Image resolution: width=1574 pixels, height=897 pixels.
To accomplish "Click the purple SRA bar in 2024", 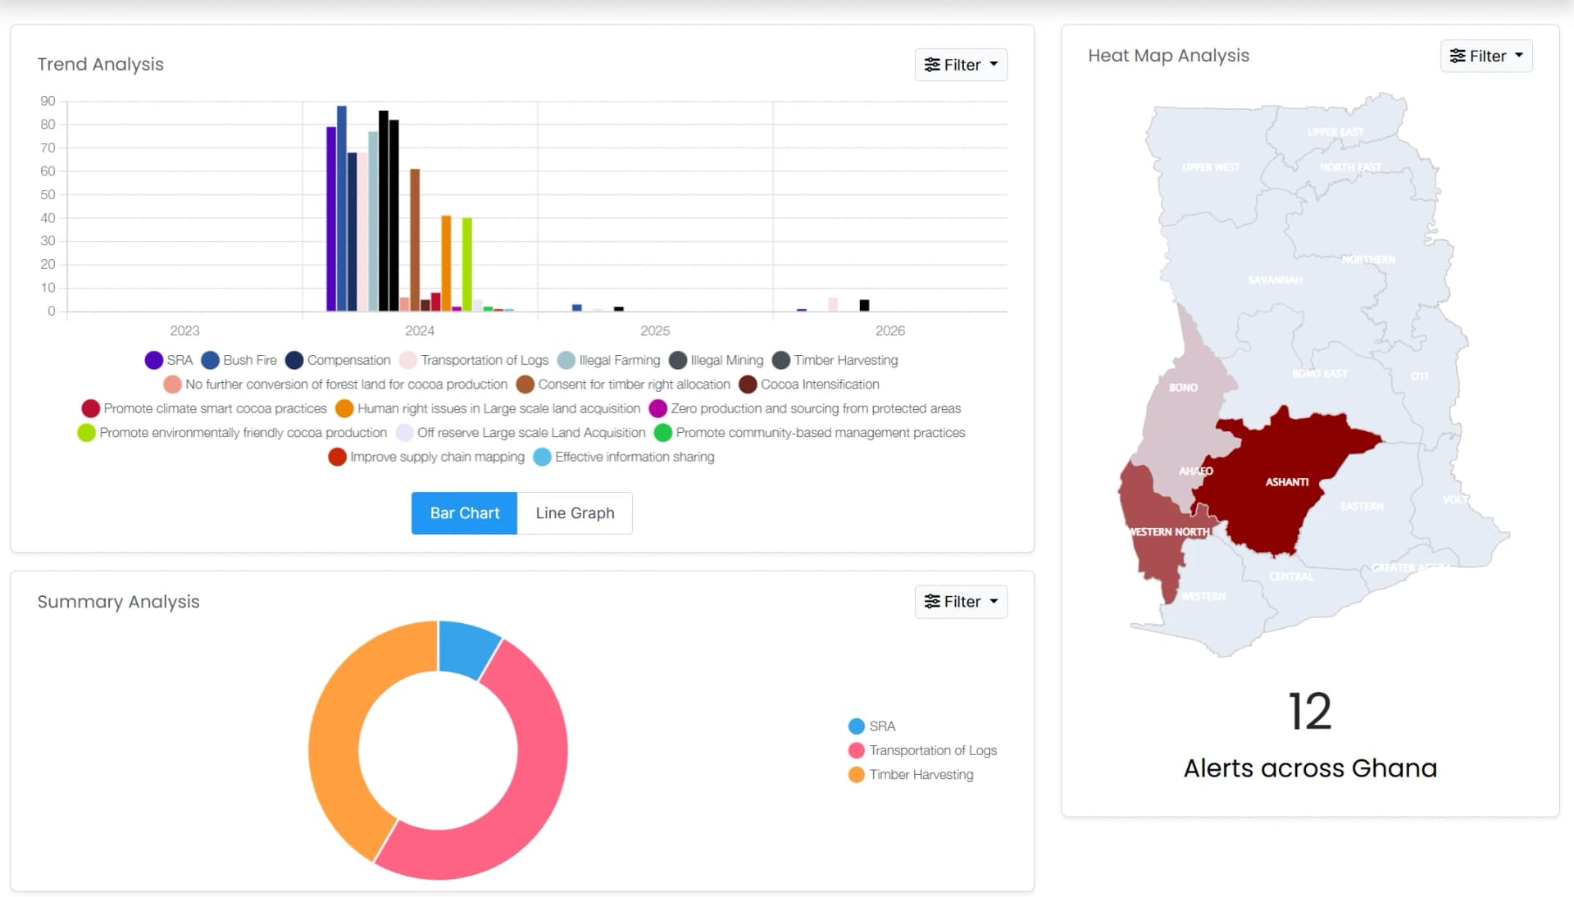I will pos(331,219).
